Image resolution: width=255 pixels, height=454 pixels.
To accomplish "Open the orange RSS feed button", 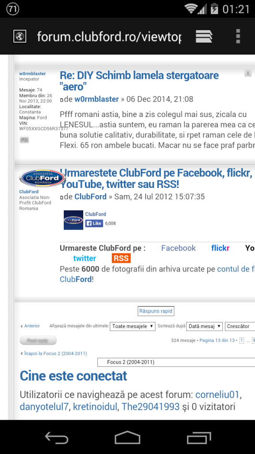I will point(121,258).
